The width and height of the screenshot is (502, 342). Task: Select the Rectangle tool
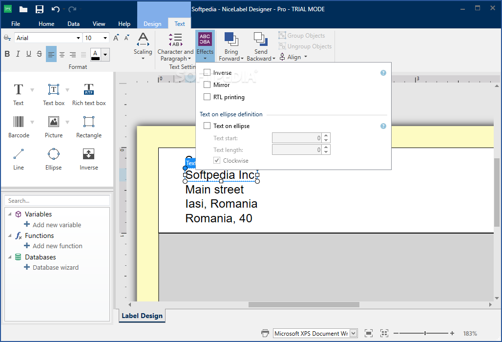pyautogui.click(x=89, y=127)
